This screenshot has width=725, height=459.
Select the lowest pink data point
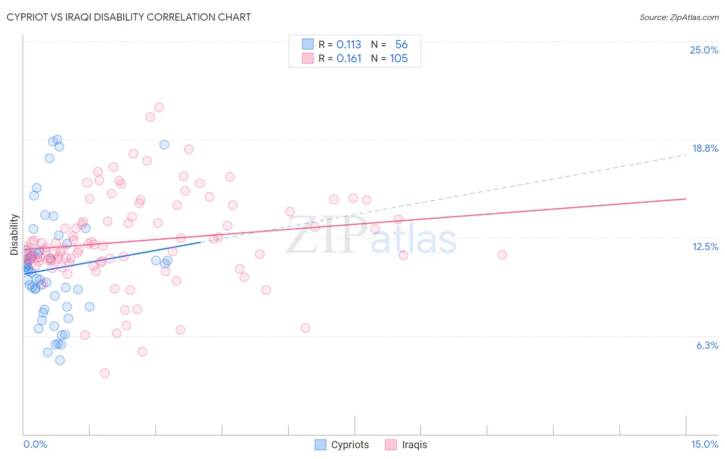pyautogui.click(x=105, y=373)
